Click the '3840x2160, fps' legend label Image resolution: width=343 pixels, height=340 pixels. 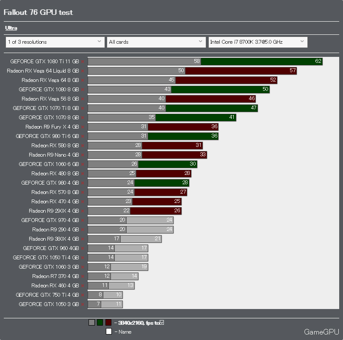point(137,323)
